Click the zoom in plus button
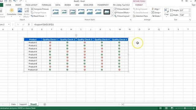Image resolution: width=196 pixels, height=110 pixels. [x=194, y=108]
